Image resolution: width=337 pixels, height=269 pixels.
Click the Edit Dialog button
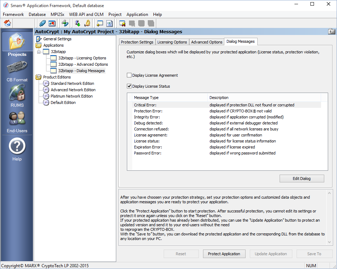302,179
